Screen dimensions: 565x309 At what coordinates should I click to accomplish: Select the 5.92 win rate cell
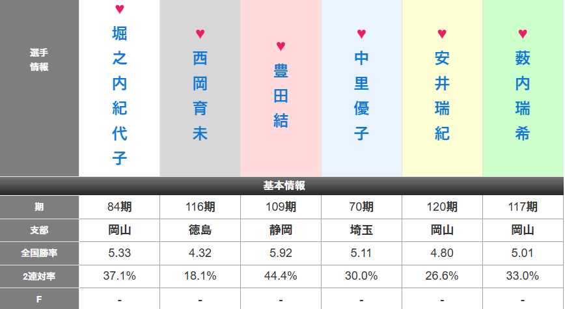coord(281,253)
